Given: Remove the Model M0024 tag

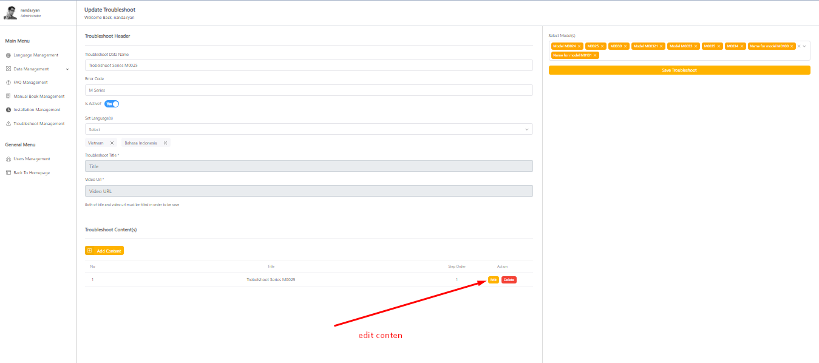Looking at the screenshot, I should (579, 46).
